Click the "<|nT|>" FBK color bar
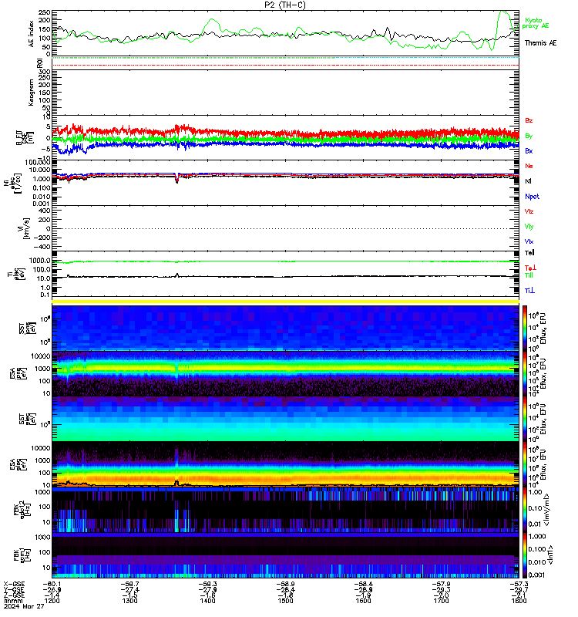The height and width of the screenshot is (617, 578). point(525,555)
